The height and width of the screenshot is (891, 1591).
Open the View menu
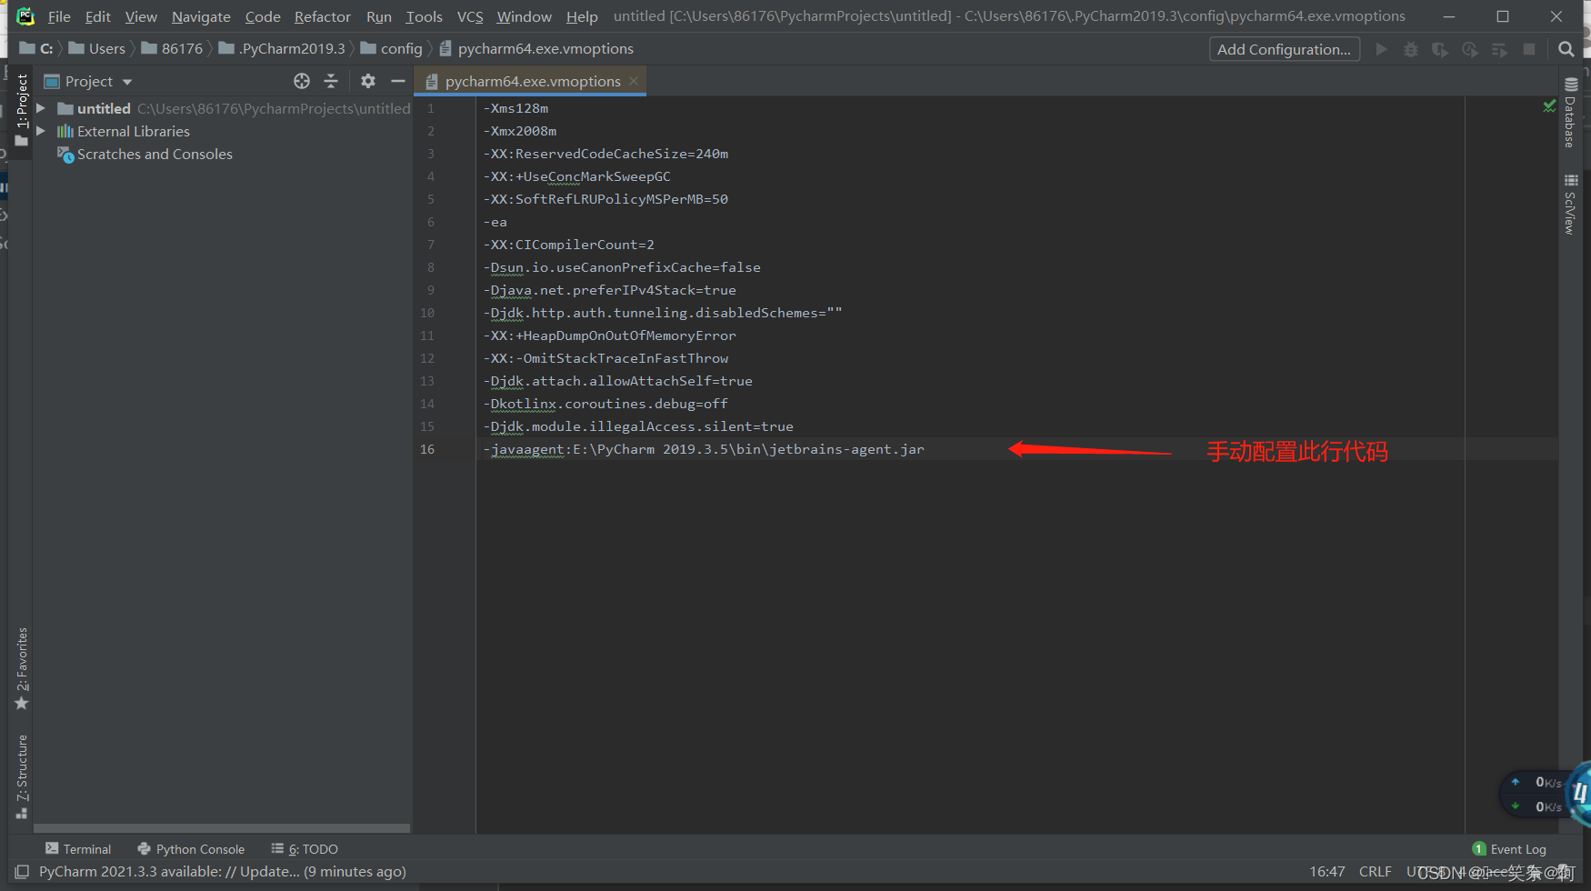pyautogui.click(x=141, y=16)
